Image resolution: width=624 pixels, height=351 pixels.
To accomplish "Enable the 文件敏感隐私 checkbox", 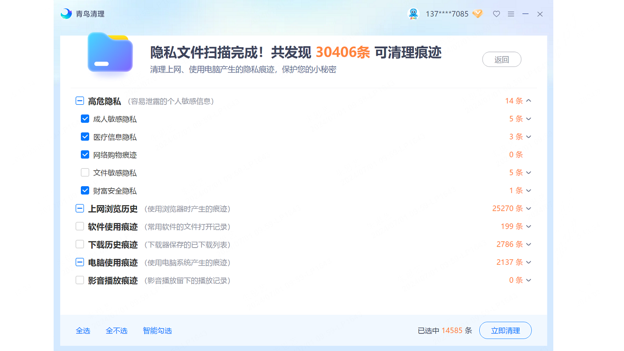I will [x=85, y=173].
